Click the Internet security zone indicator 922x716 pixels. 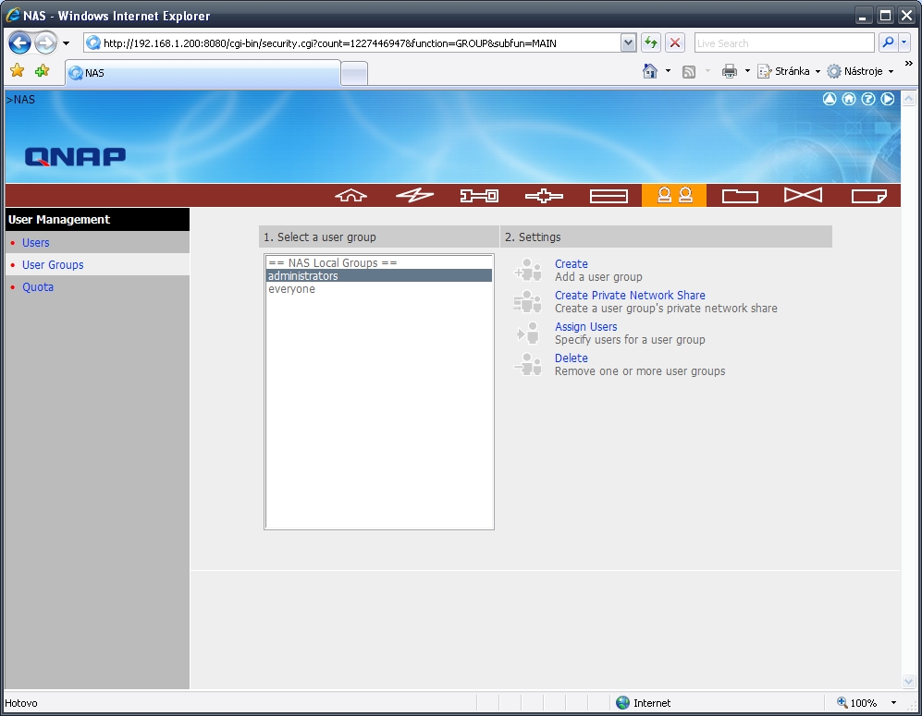[644, 702]
